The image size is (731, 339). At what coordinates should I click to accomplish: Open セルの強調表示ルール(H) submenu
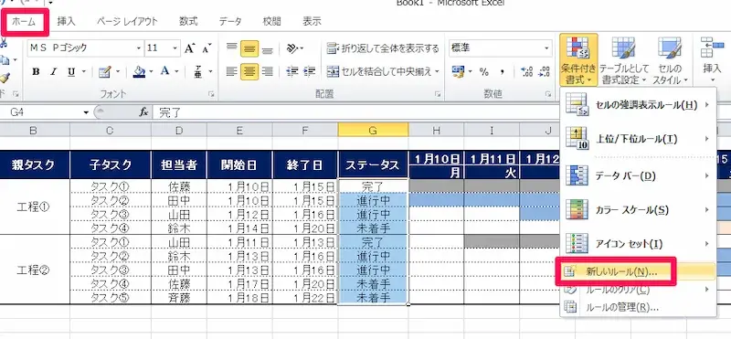[x=638, y=105]
